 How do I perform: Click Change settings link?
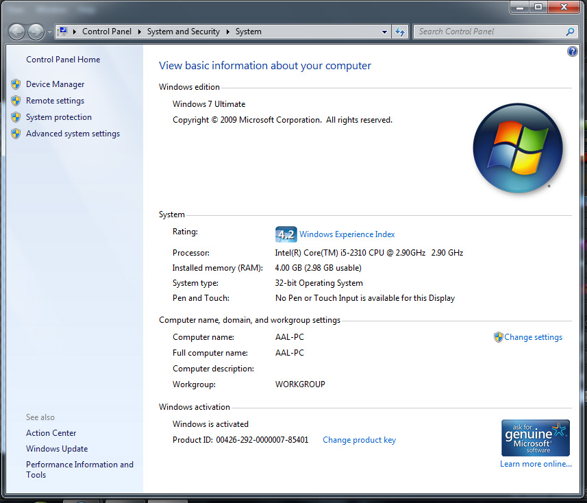(533, 337)
